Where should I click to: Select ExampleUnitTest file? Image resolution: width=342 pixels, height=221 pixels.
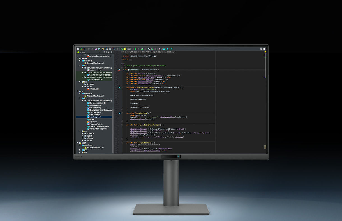click(95, 79)
